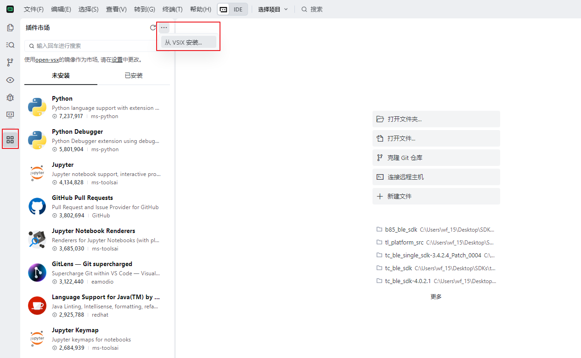
Task: Click the 打开文件夹... button
Action: [436, 119]
